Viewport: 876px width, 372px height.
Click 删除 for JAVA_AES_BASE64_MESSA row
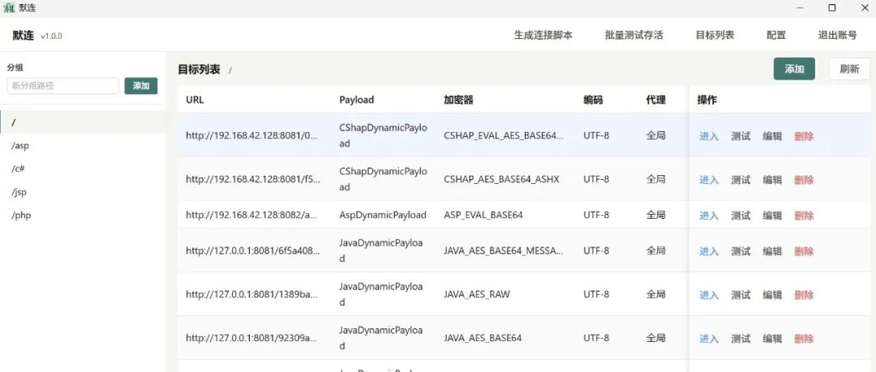click(804, 251)
